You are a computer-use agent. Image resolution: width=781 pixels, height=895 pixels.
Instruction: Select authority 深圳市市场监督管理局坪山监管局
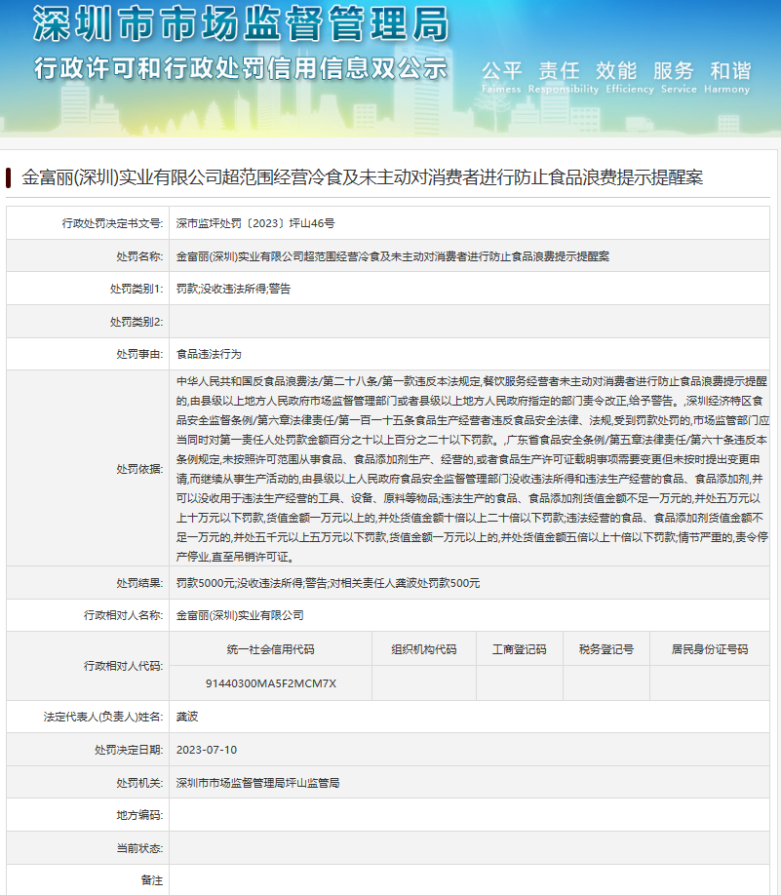[258, 783]
